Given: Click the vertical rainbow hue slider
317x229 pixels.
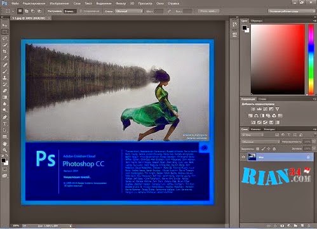Looking at the screenshot, I should (311, 59).
